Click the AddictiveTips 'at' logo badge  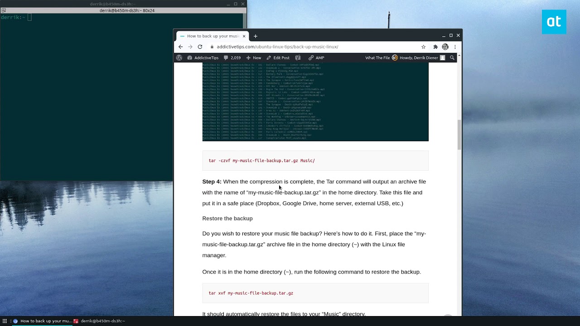tap(554, 22)
